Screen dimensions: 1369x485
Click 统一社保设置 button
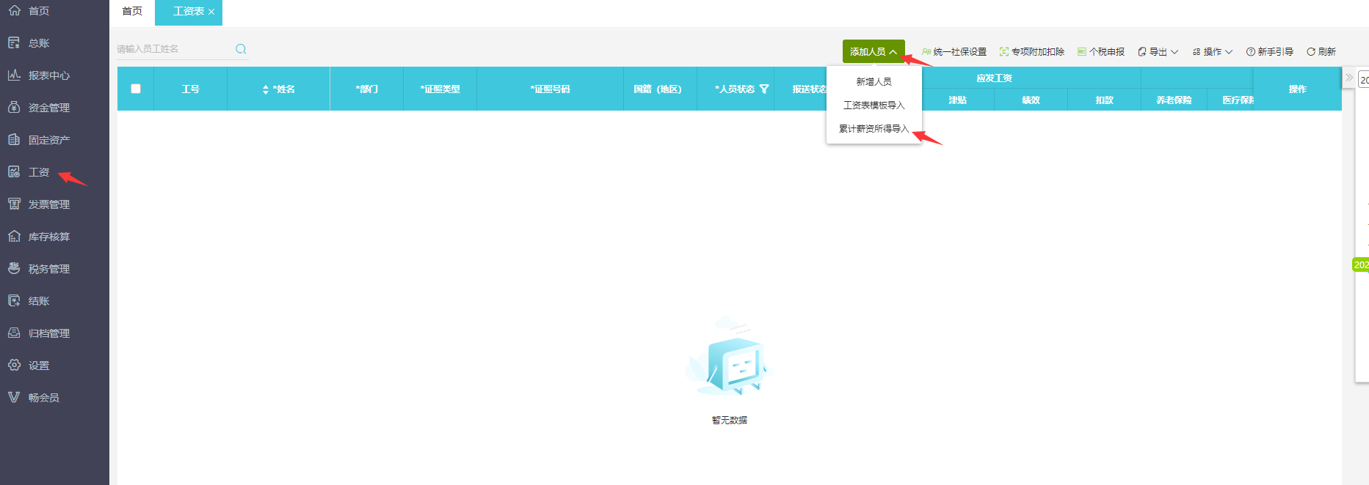(x=954, y=52)
